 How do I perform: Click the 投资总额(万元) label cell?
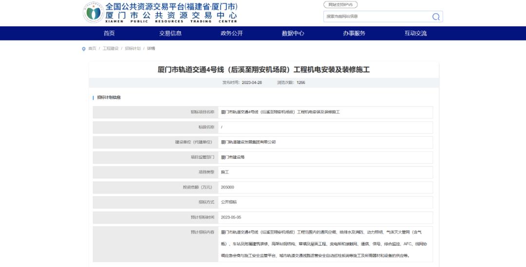tap(156, 187)
